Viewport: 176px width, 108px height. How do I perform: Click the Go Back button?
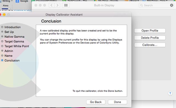coord(96,102)
